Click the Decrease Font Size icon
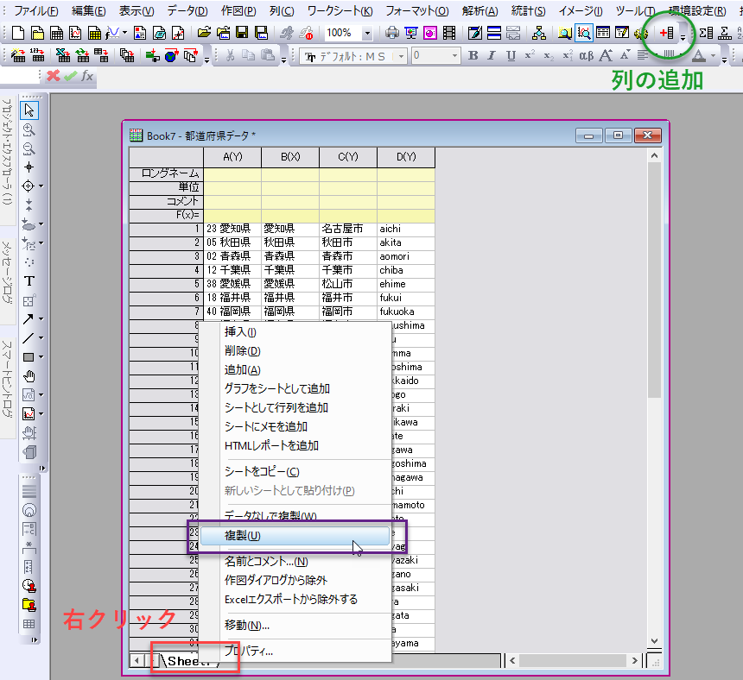The width and height of the screenshot is (743, 680). tap(625, 55)
